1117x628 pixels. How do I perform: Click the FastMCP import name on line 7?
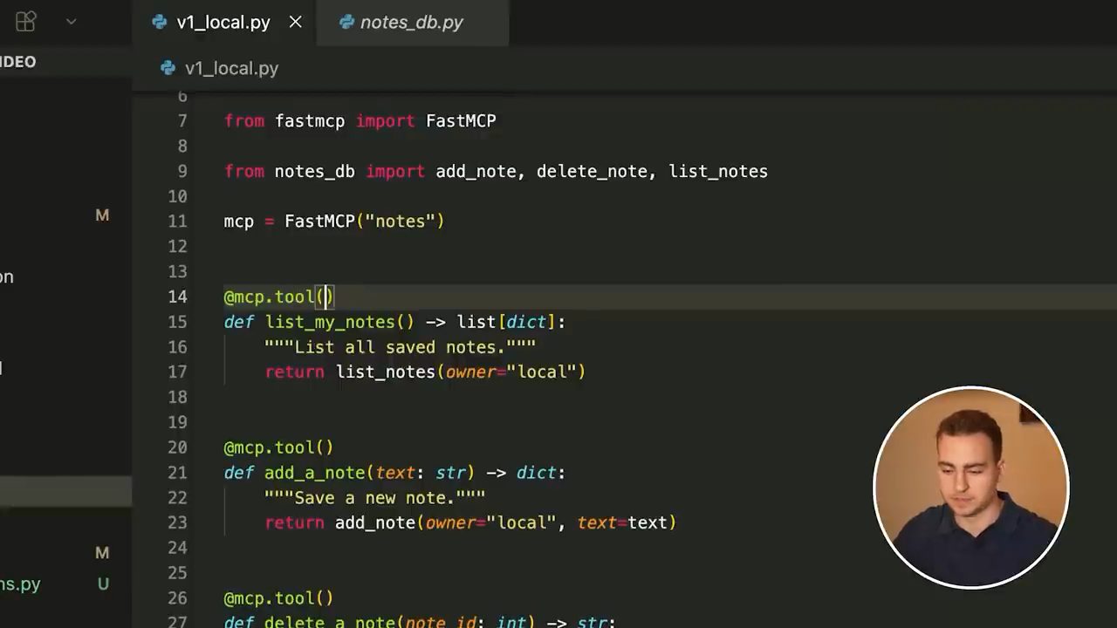coord(461,121)
